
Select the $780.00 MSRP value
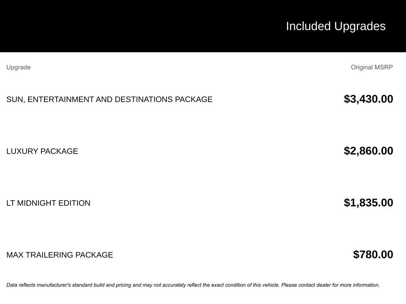(373, 255)
